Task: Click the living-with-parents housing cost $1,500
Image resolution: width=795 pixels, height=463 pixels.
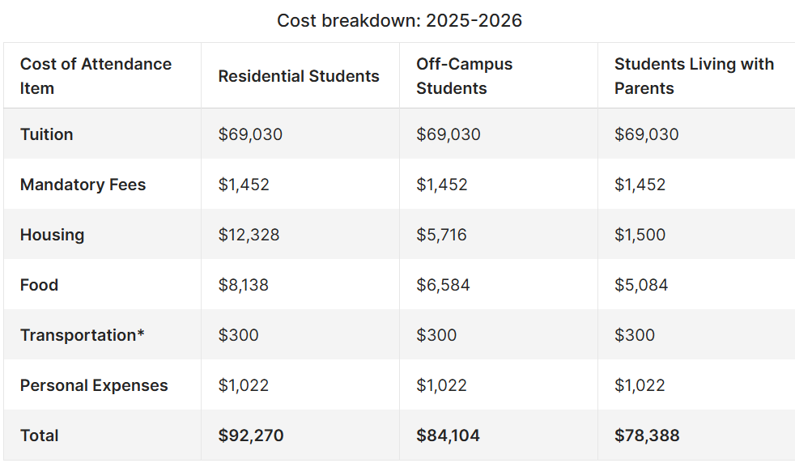Action: pos(640,235)
